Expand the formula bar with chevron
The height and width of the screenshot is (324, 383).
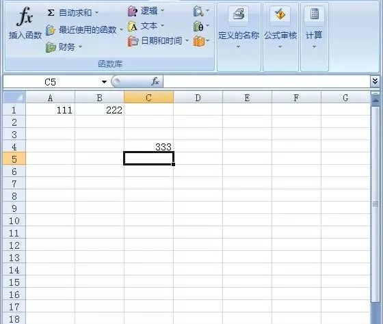375,81
